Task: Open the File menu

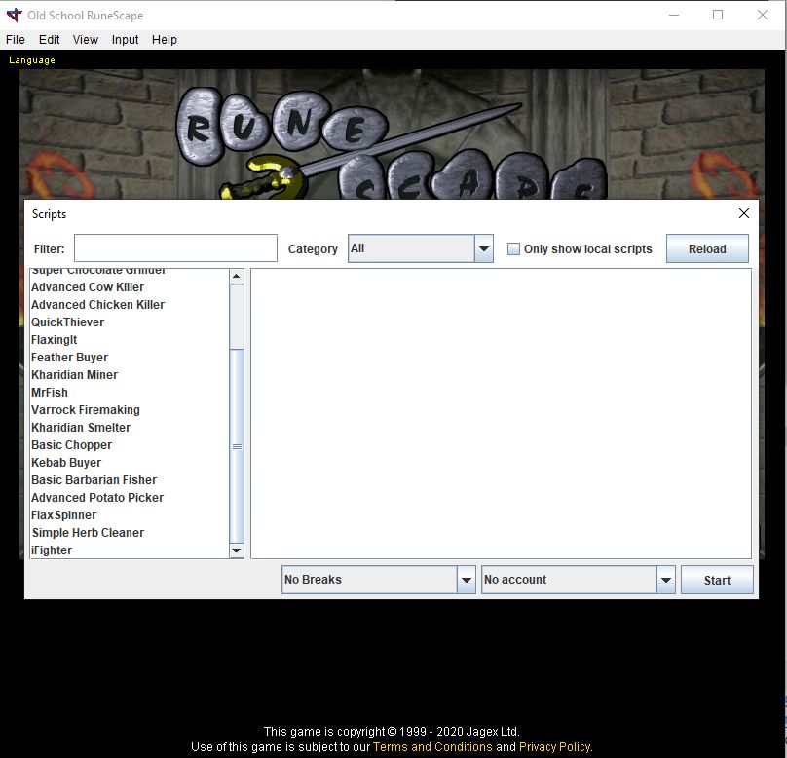Action: pos(15,39)
